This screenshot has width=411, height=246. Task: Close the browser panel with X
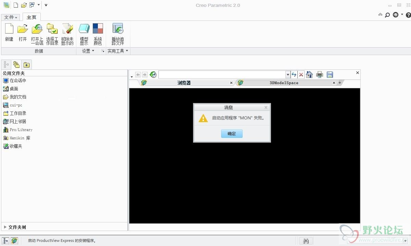point(358,73)
